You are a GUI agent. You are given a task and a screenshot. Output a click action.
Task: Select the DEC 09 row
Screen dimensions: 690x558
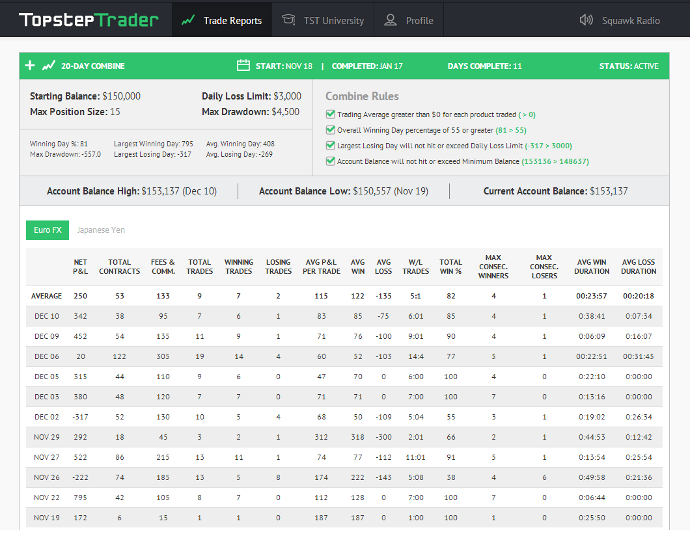tap(344, 336)
